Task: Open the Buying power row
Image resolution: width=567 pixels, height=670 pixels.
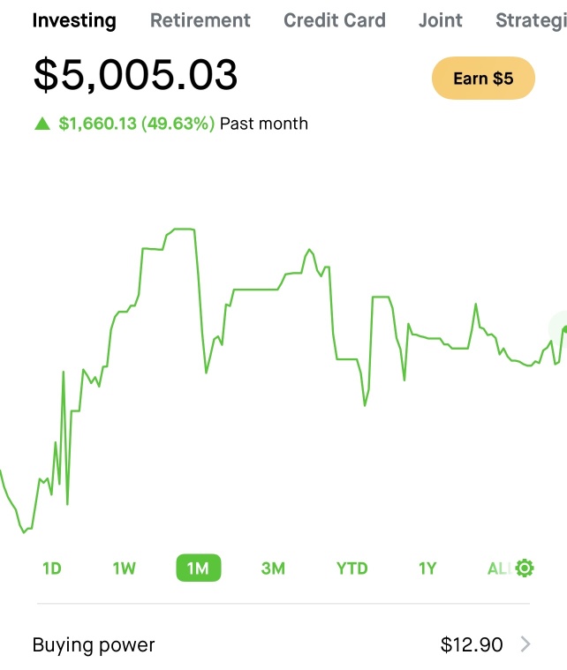Action: pyautogui.click(x=283, y=644)
